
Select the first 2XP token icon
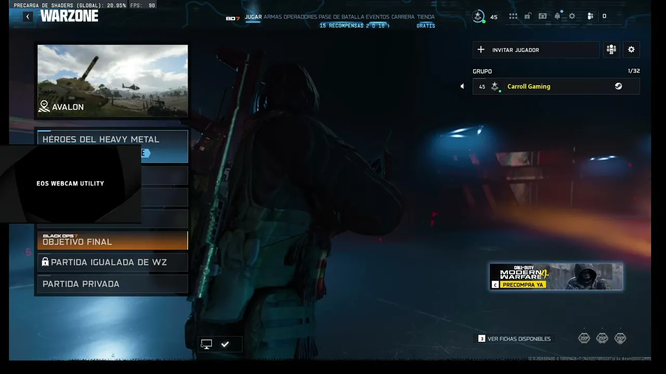[x=584, y=338]
